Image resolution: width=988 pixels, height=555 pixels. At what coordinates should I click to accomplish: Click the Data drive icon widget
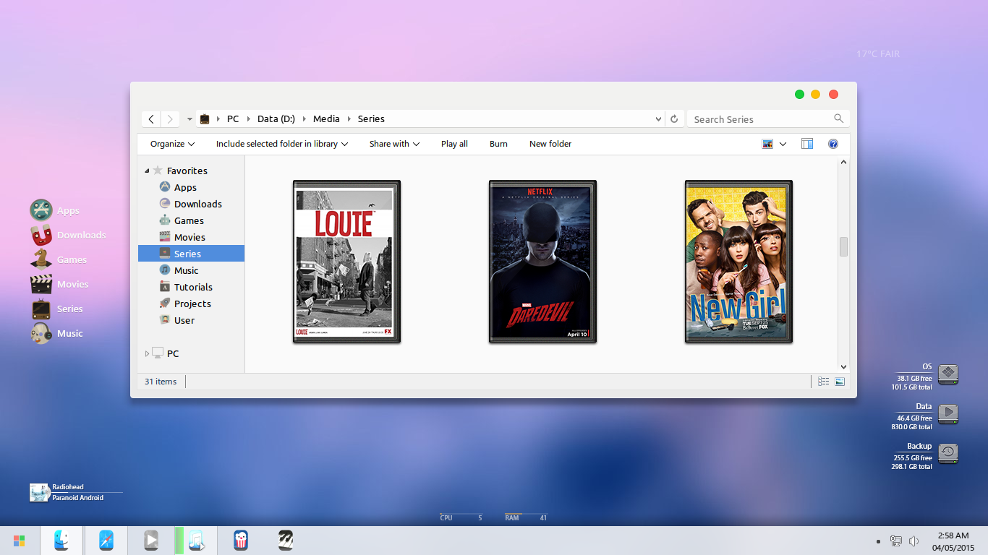[948, 413]
